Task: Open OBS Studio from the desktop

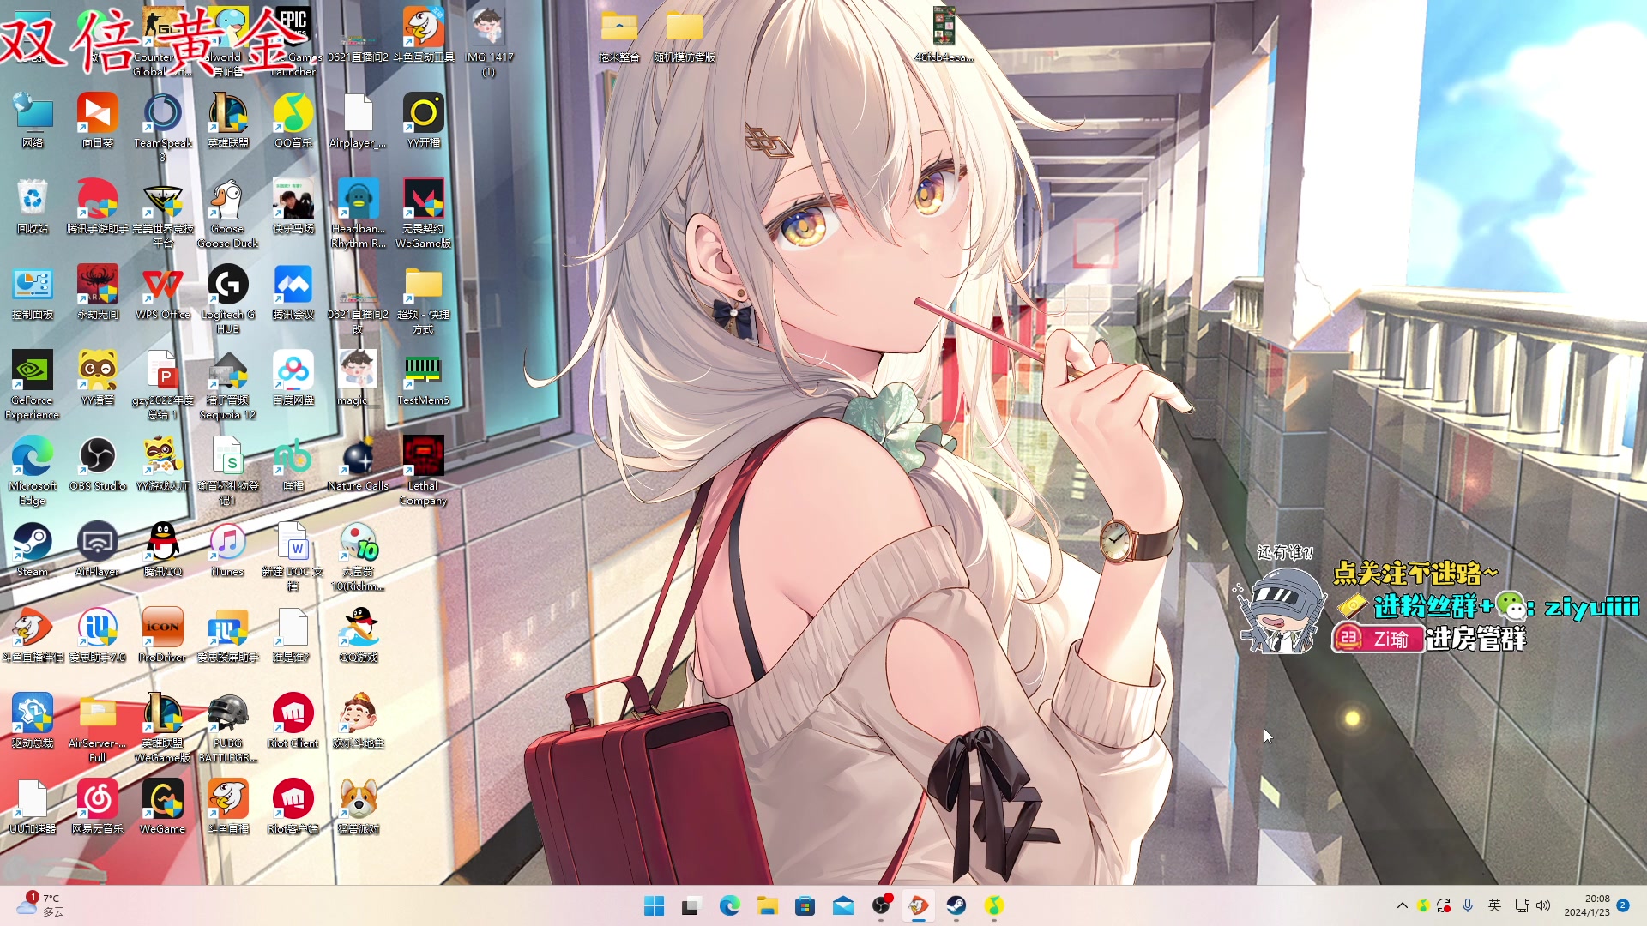Action: [98, 464]
